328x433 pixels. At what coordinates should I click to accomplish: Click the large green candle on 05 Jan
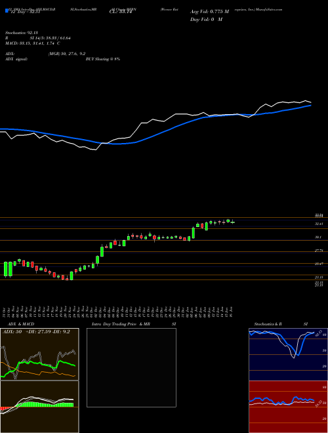coord(194,232)
